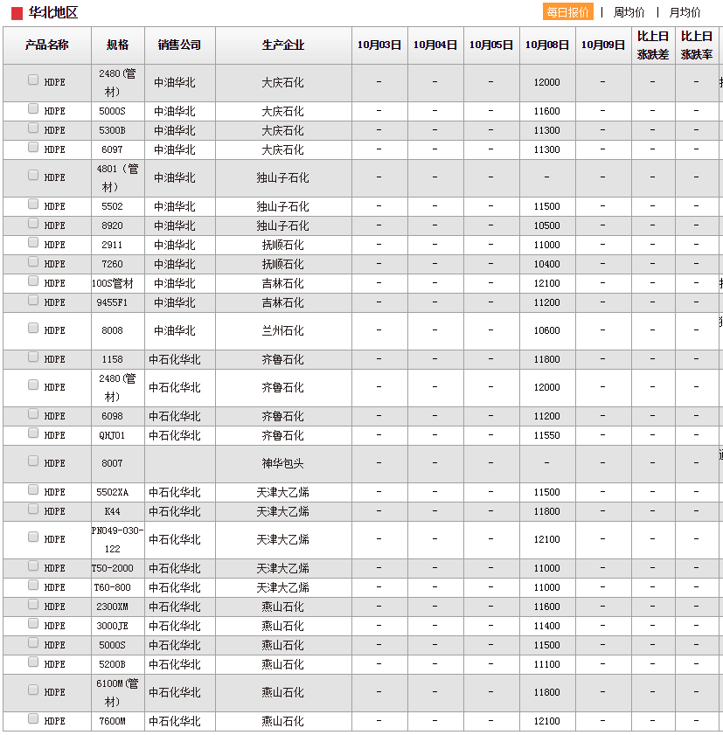The height and width of the screenshot is (735, 723).
Task: Tick checkbox for HDPE 9455F1 row
Action: [x=33, y=300]
